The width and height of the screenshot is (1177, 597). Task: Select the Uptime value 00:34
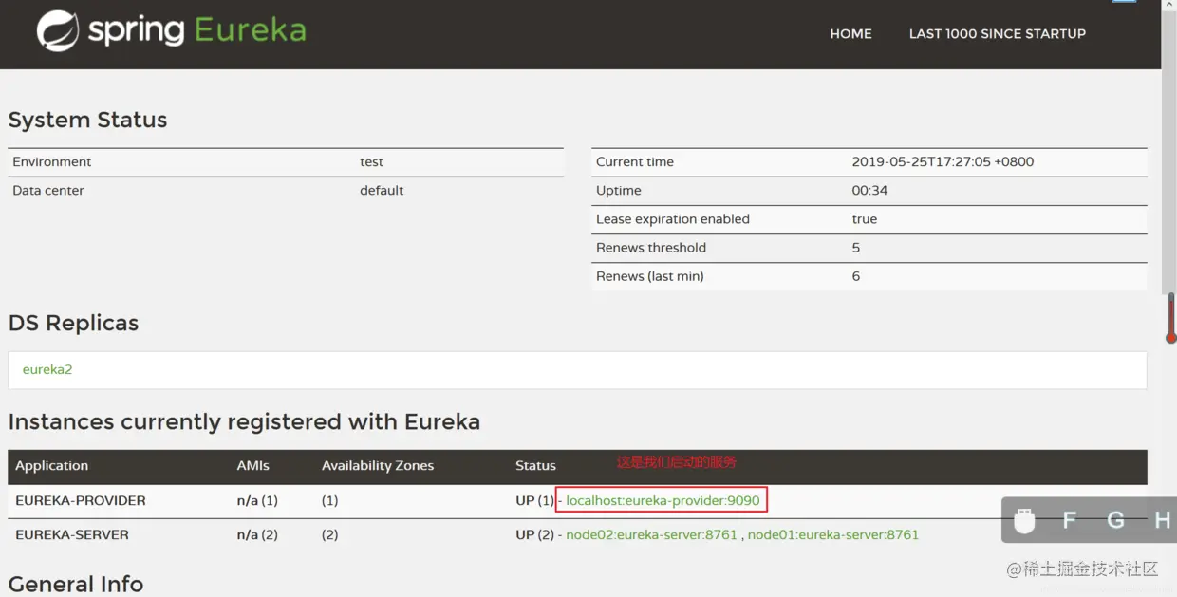coord(869,190)
